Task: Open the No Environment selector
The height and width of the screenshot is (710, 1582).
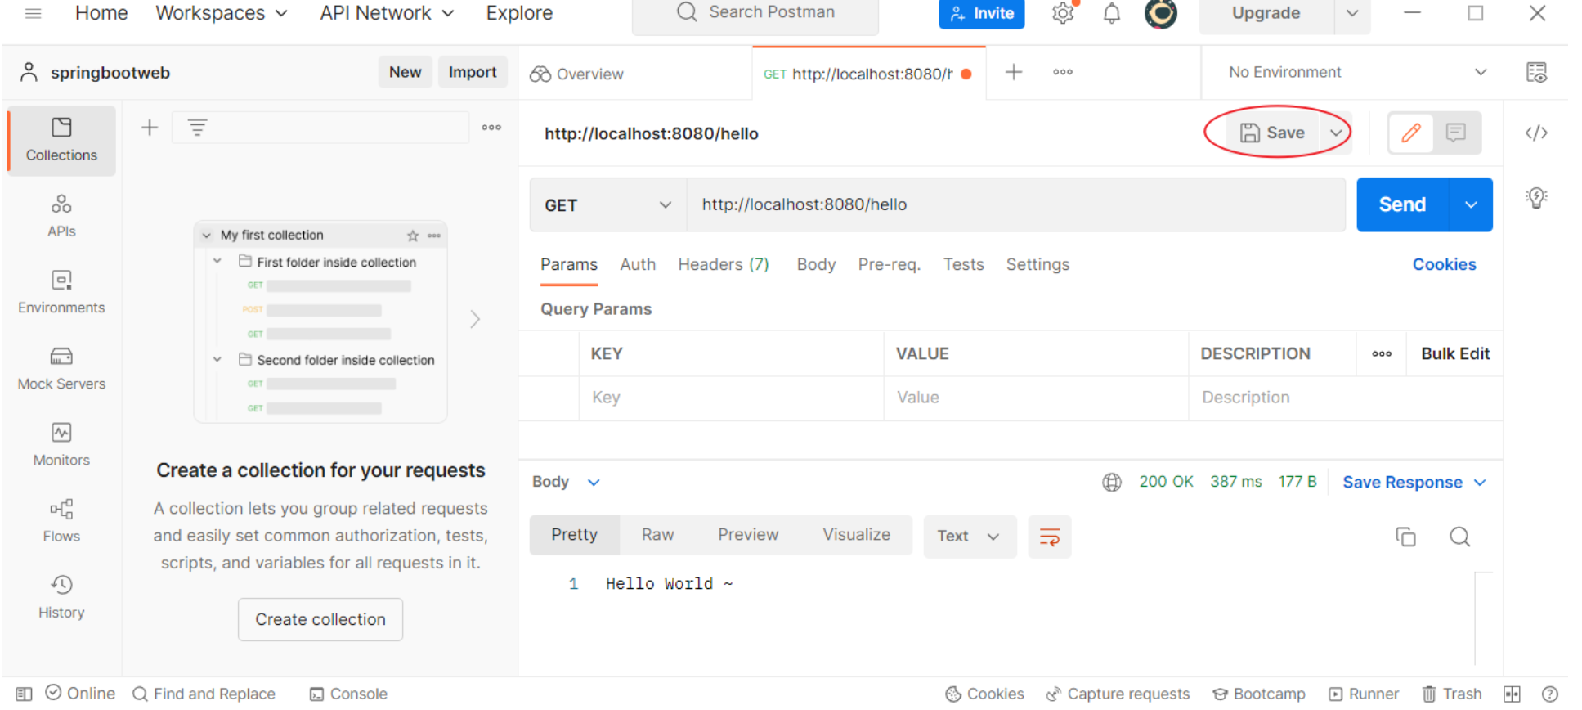Action: [1357, 72]
